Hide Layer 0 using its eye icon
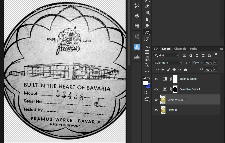Viewport: 225px width, 143px height. coord(156,110)
